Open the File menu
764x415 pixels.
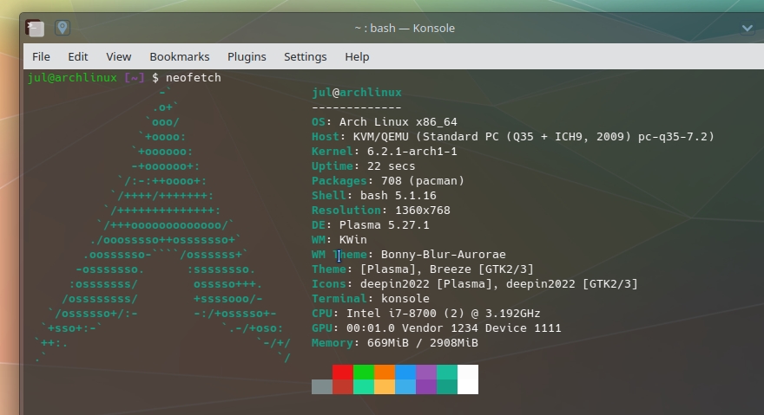(x=41, y=56)
